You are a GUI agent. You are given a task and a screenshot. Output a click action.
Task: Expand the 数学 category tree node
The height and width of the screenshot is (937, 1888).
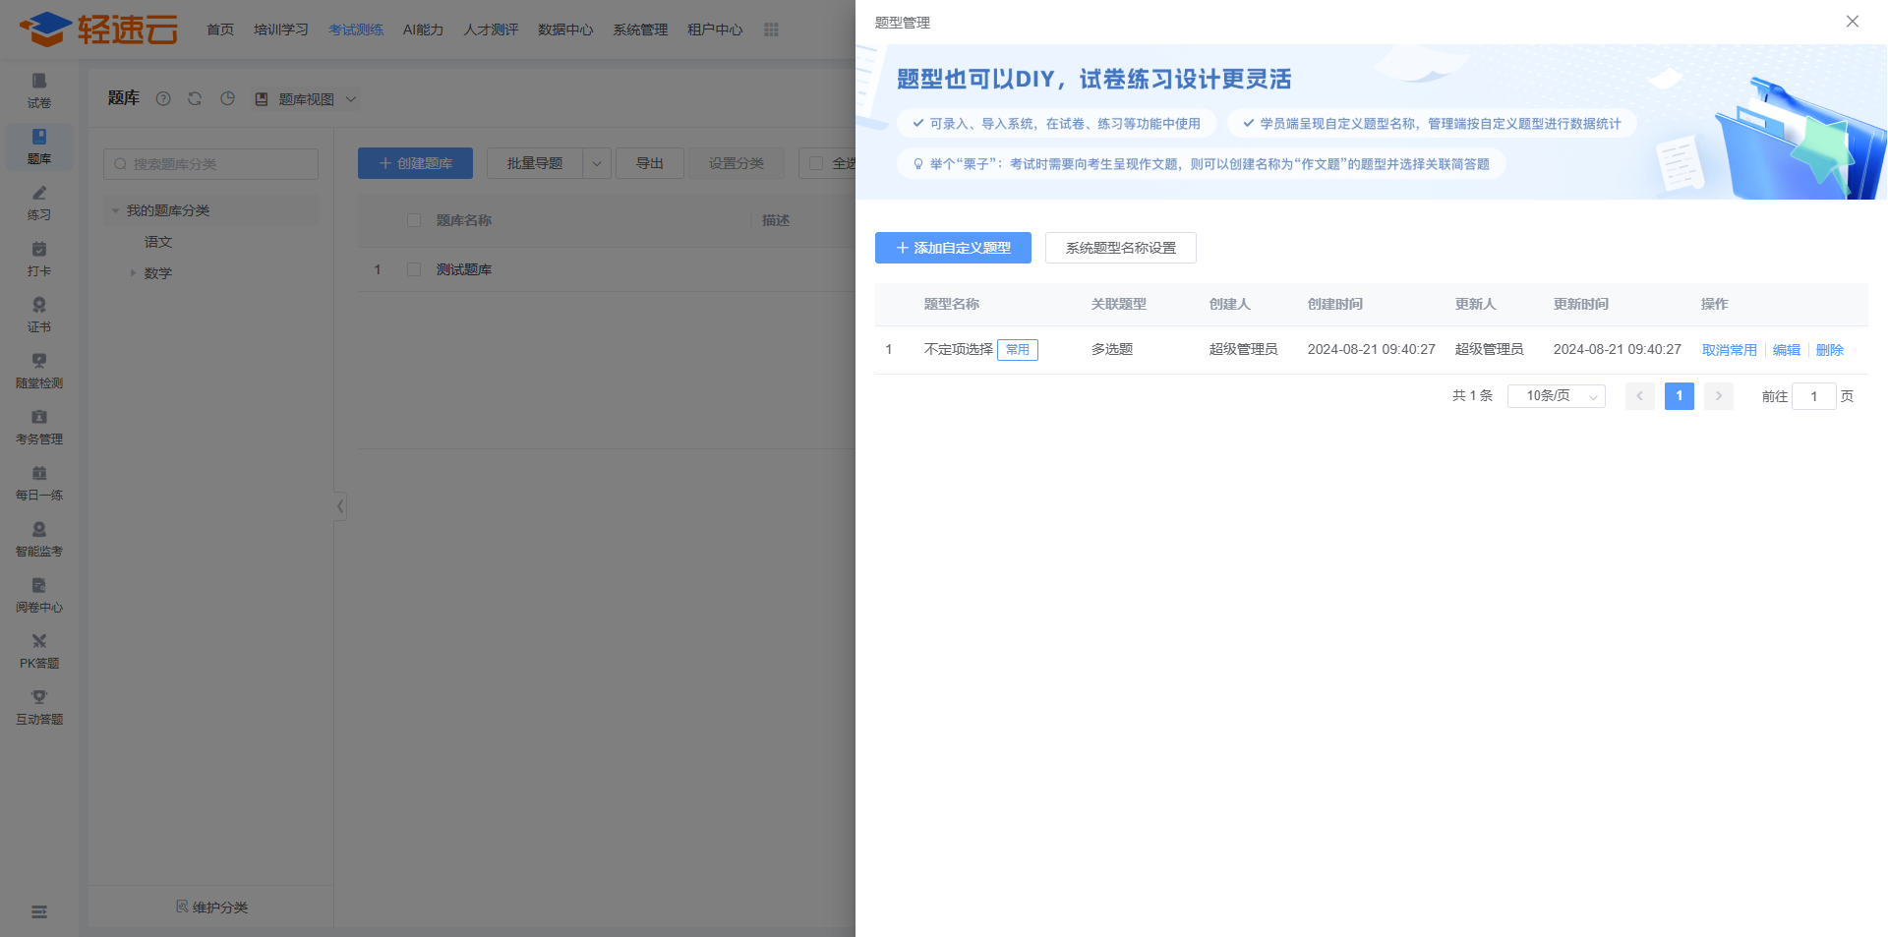point(134,273)
